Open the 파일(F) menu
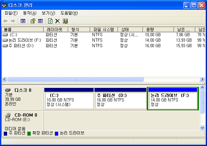Image resolution: width=207 pixels, height=146 pixels. click(11, 13)
